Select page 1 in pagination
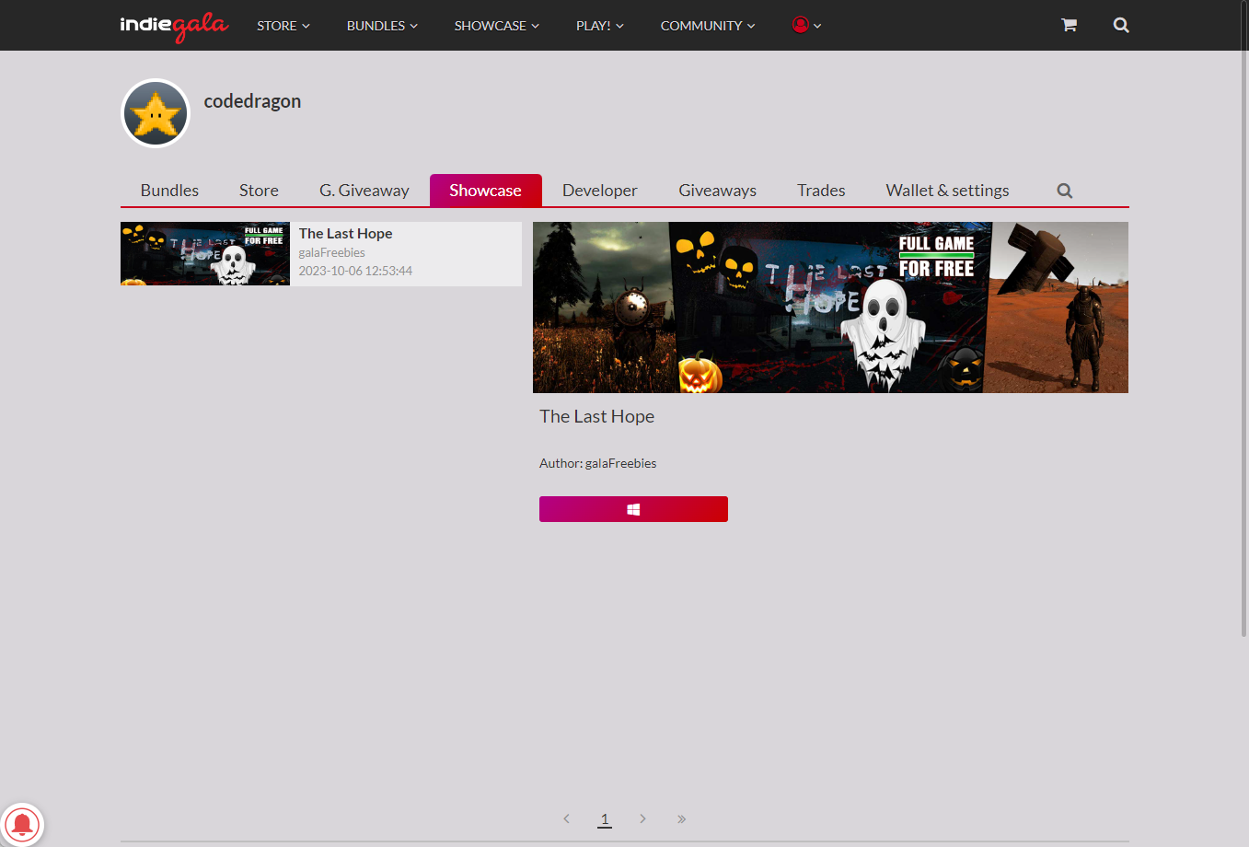Screen dimensions: 1249x847 (x=605, y=818)
